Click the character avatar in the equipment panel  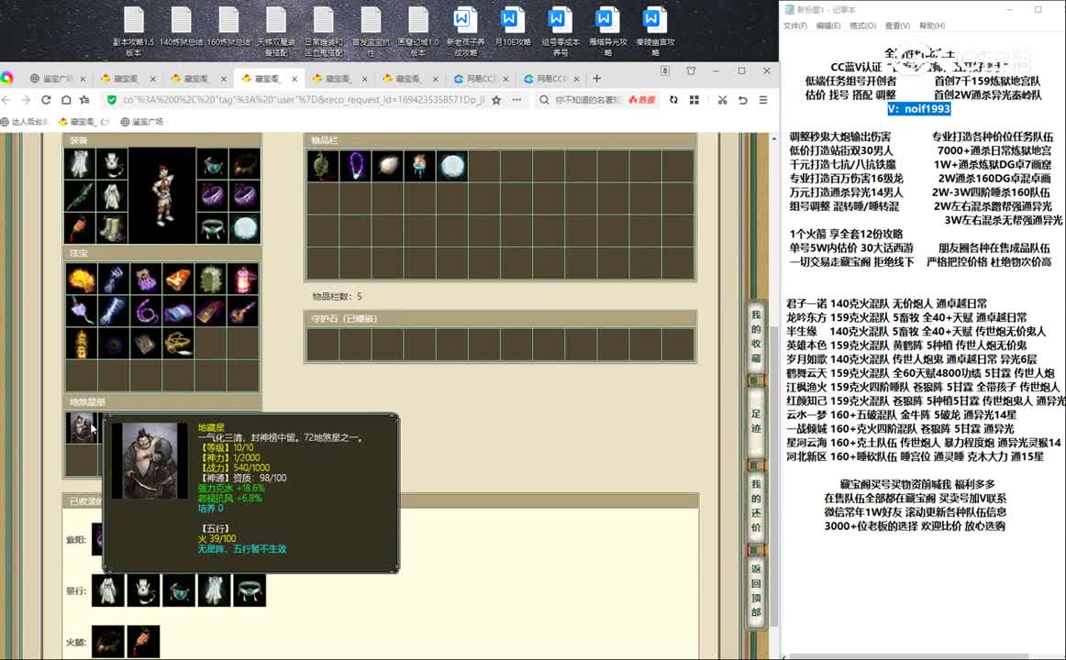click(161, 195)
